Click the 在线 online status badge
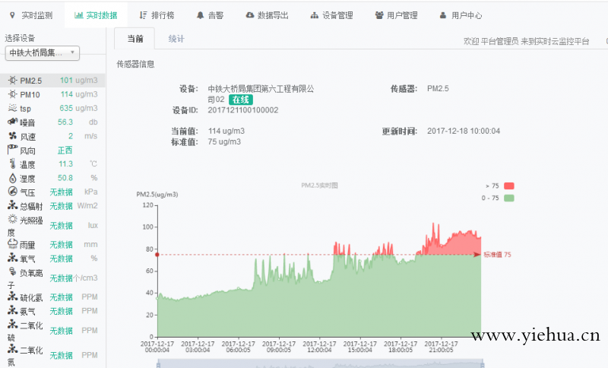This screenshot has height=368, width=608. pos(240,100)
